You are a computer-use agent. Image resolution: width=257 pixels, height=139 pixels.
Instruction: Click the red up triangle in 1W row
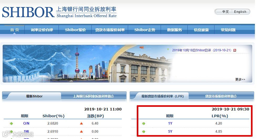coord(81,131)
